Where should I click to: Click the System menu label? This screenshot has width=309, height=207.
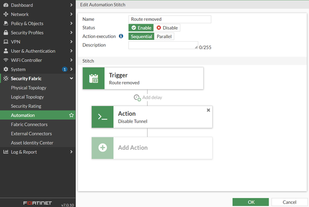click(x=18, y=69)
